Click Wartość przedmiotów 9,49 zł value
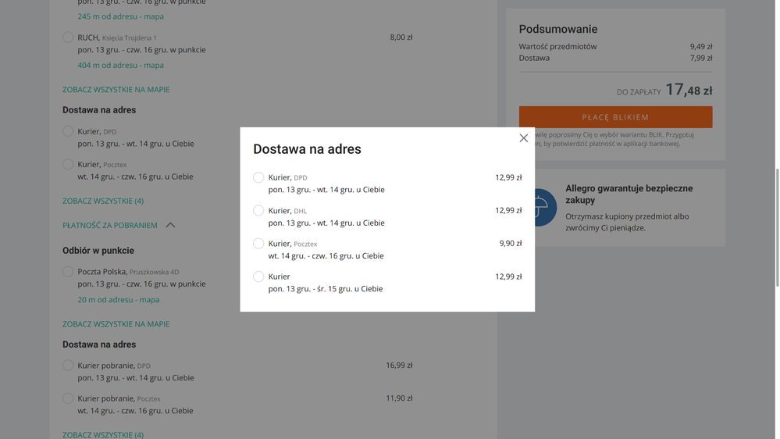This screenshot has height=439, width=780. click(701, 47)
